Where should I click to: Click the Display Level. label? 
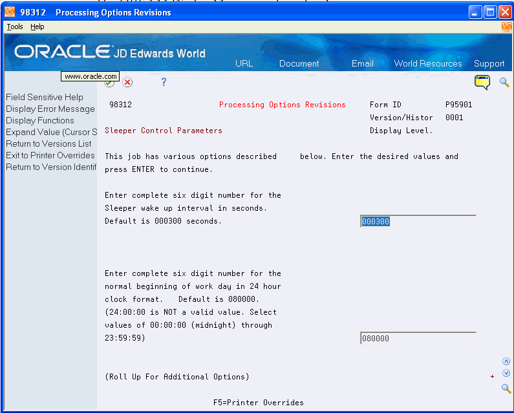[401, 131]
